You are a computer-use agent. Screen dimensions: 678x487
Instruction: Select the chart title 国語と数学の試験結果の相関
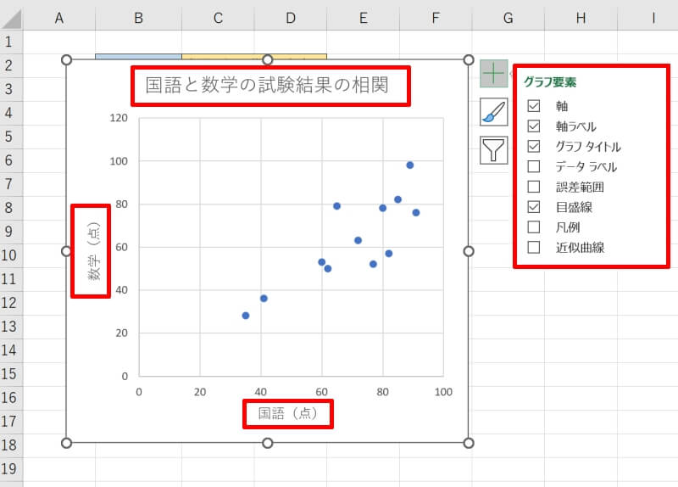pos(267,85)
